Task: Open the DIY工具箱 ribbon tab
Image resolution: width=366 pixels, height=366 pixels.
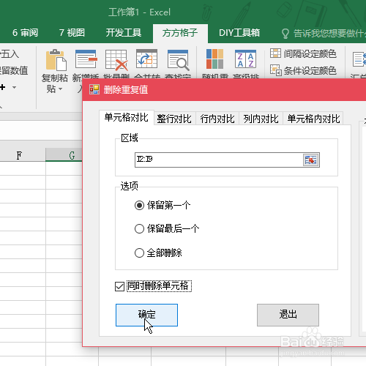Action: [239, 33]
